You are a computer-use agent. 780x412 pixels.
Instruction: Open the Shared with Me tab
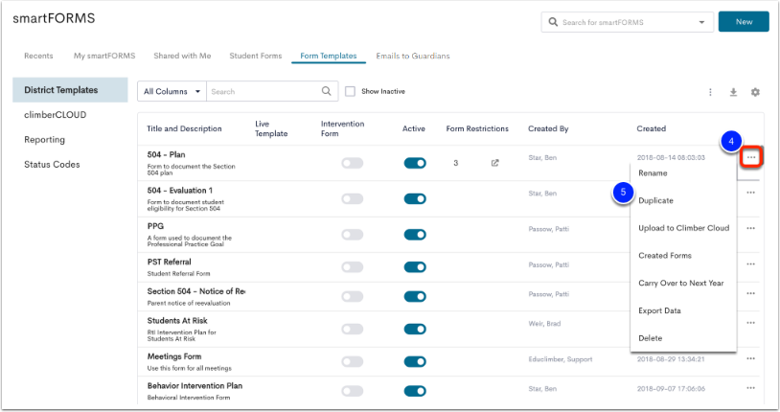(x=182, y=56)
